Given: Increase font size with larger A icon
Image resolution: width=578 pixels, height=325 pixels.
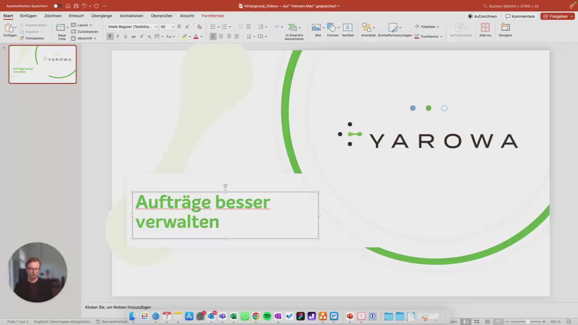Looking at the screenshot, I should coord(179,27).
